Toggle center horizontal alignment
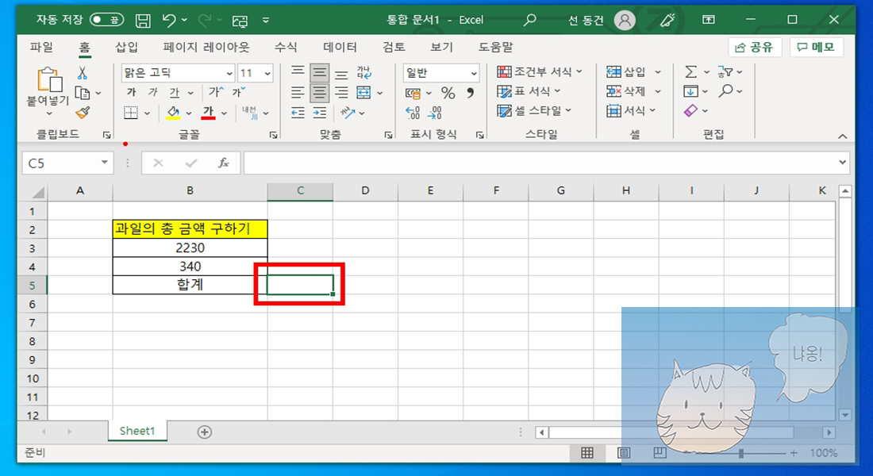Viewport: 873px width, 476px height. click(x=320, y=92)
